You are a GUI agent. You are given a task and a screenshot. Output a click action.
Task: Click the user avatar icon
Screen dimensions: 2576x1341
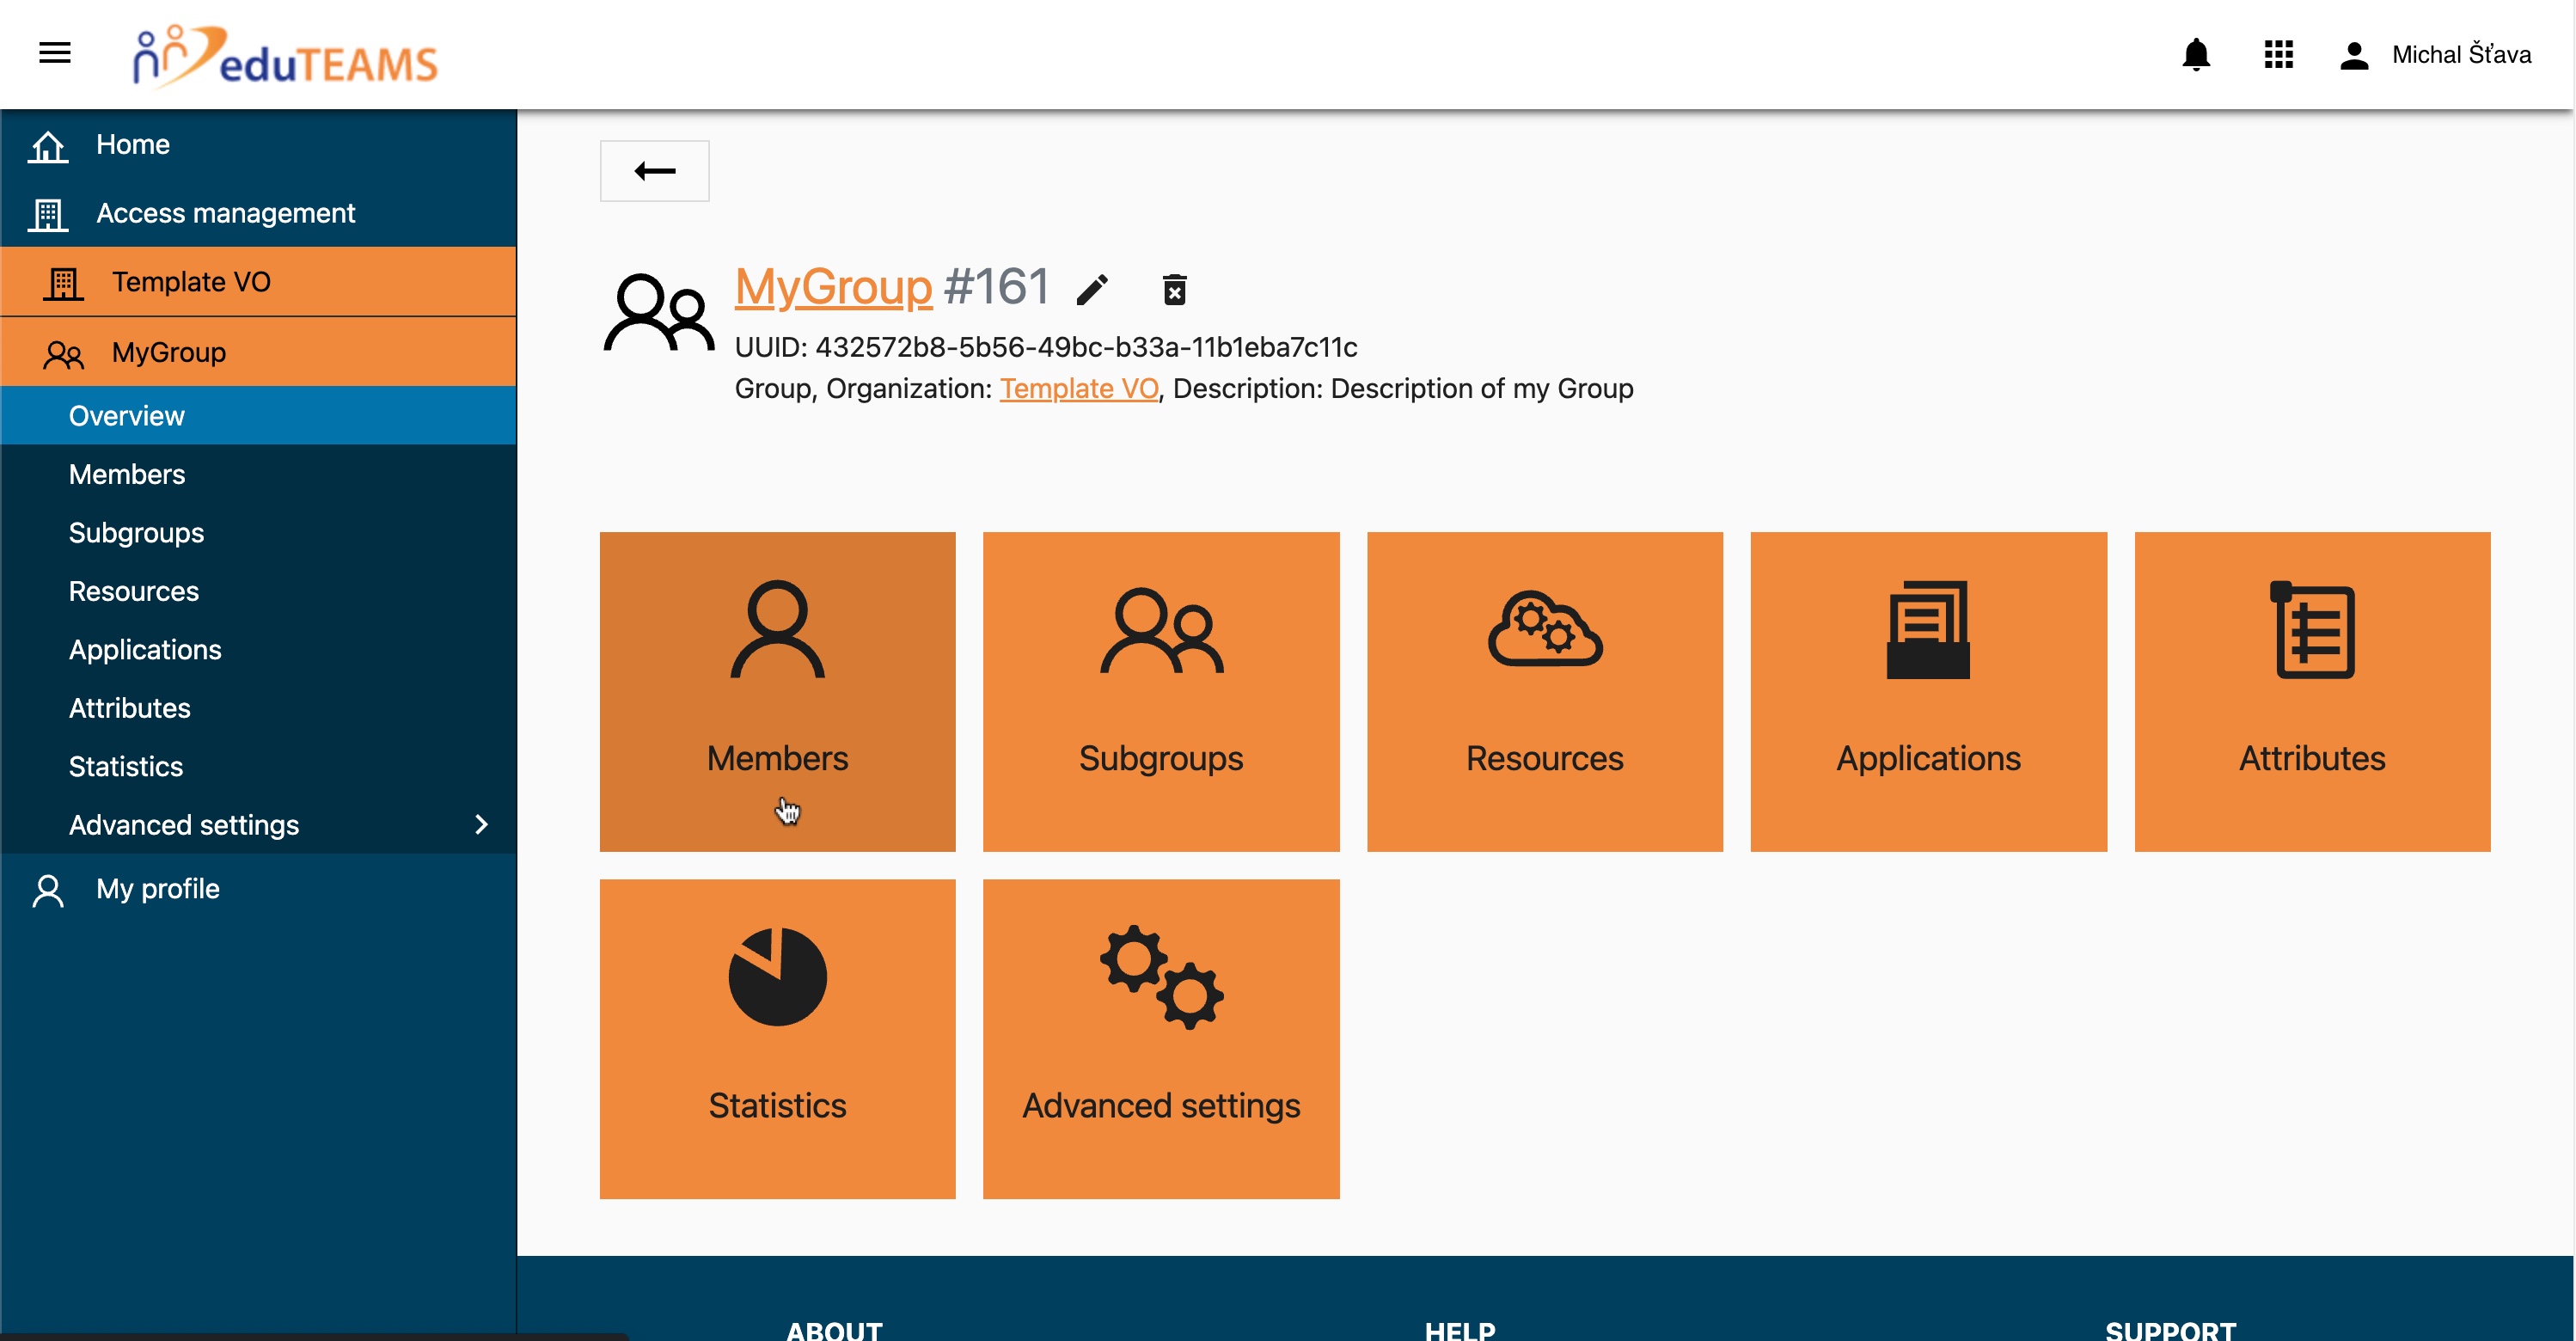pos(2354,55)
